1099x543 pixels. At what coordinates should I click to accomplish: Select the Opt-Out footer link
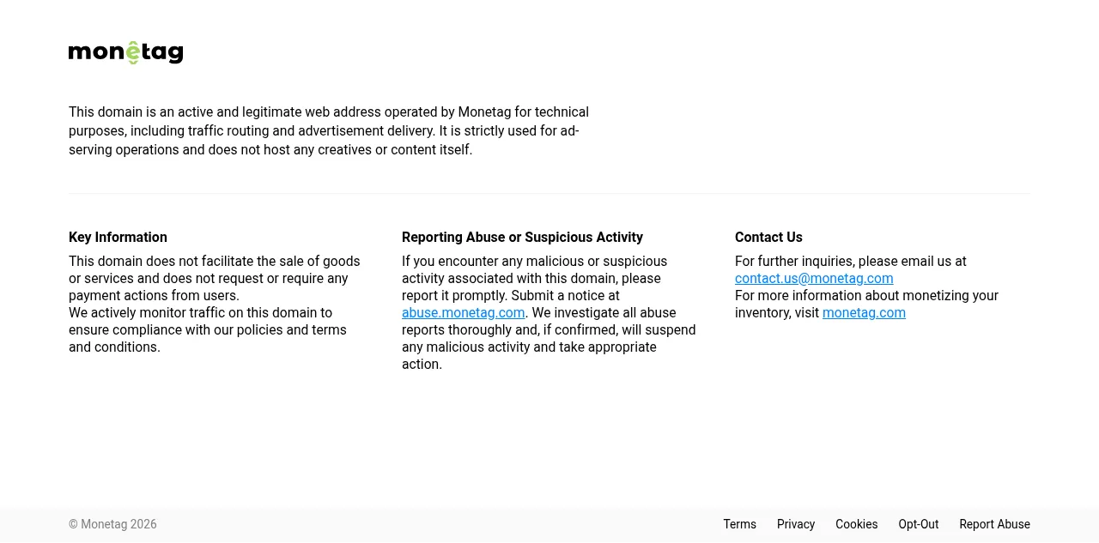tap(919, 524)
